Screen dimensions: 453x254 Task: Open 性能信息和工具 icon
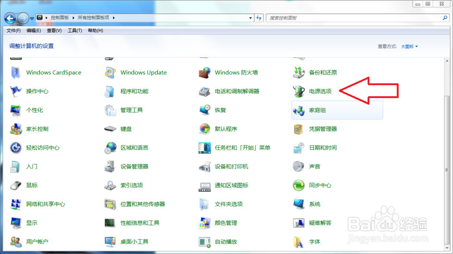point(110,223)
